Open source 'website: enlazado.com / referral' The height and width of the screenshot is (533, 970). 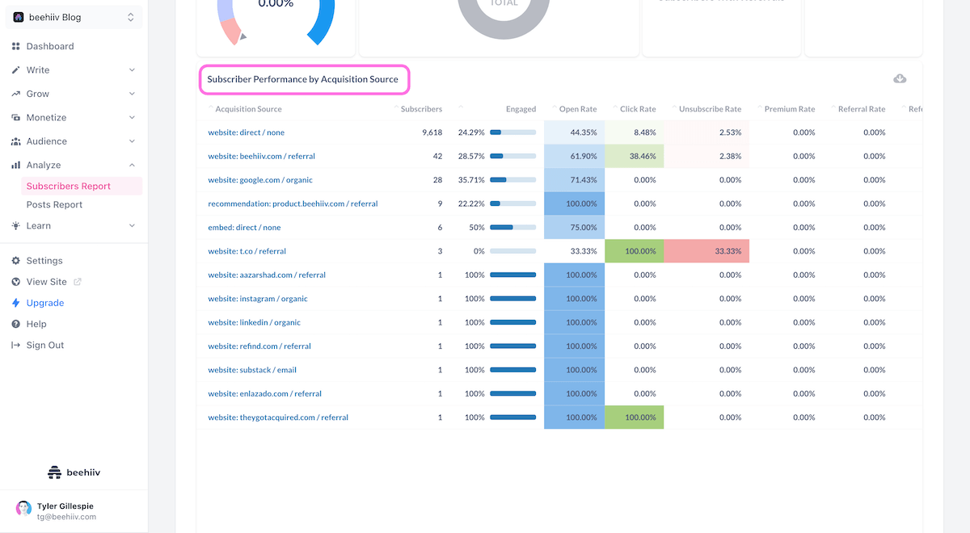pos(264,394)
